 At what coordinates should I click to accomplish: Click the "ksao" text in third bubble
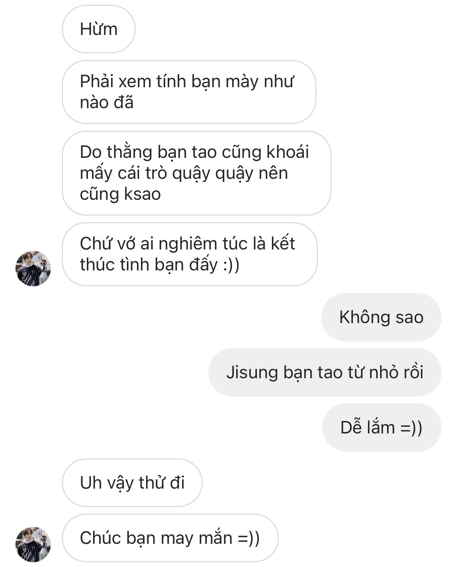pos(142,194)
